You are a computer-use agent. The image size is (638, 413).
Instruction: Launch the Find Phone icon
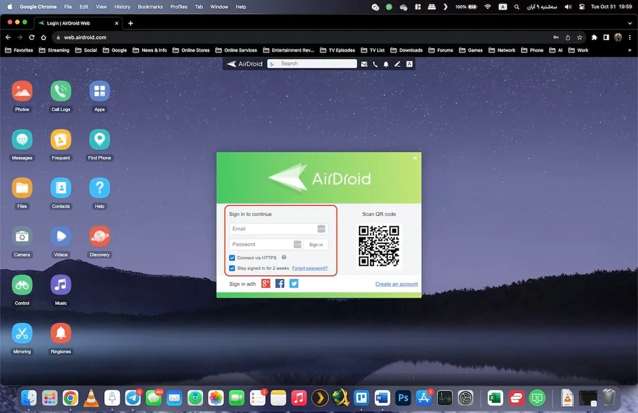click(x=99, y=140)
